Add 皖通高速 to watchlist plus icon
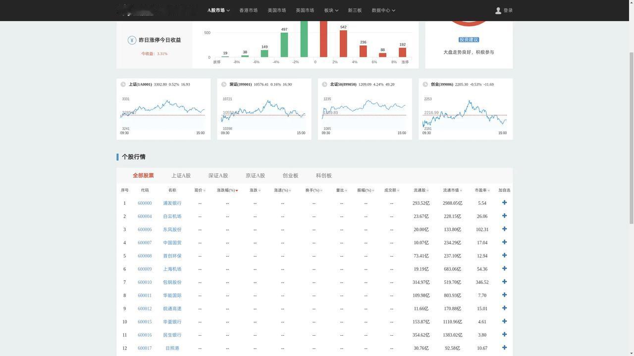The width and height of the screenshot is (634, 356). coord(504,308)
